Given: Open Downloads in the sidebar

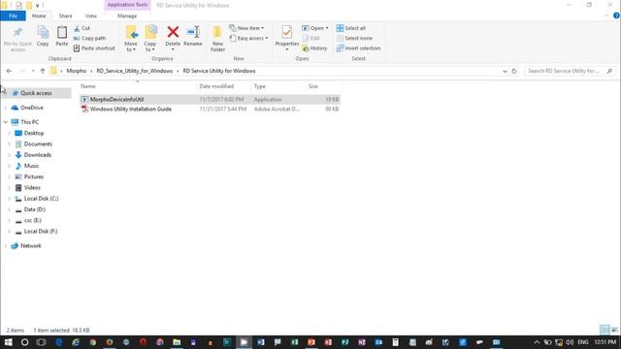Looking at the screenshot, I should [37, 155].
